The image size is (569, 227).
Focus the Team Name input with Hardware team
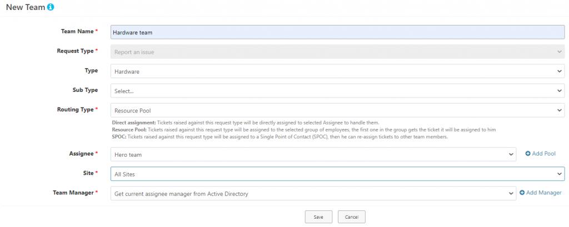coord(337,32)
